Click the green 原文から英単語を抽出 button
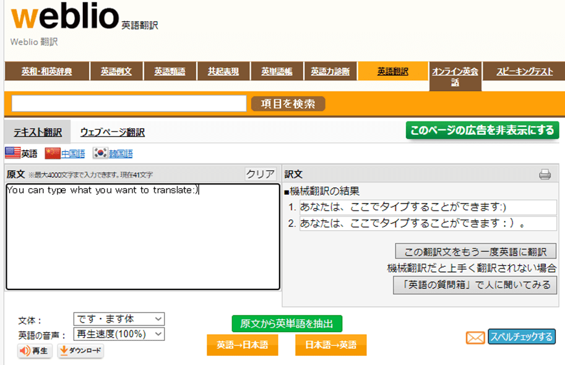Image resolution: width=565 pixels, height=365 pixels. (287, 324)
